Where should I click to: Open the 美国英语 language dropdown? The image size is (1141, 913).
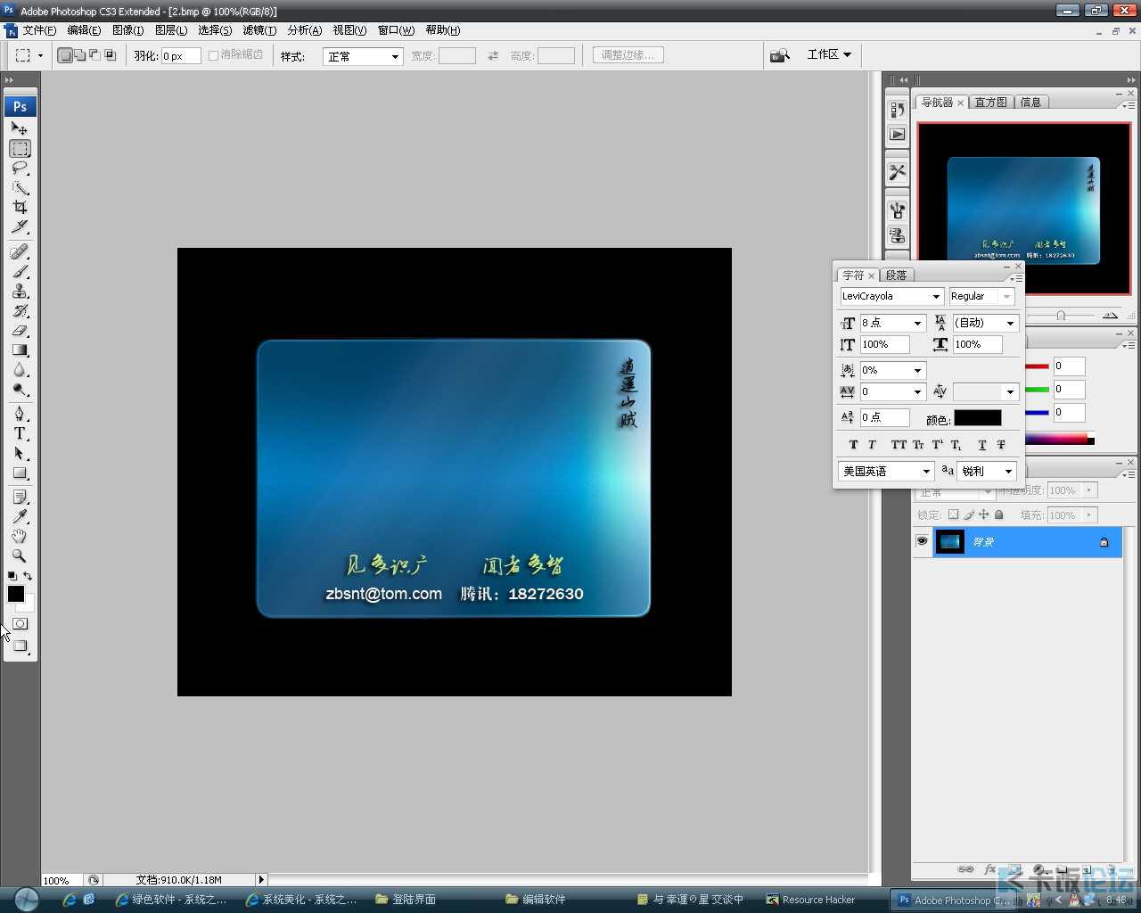click(x=886, y=471)
